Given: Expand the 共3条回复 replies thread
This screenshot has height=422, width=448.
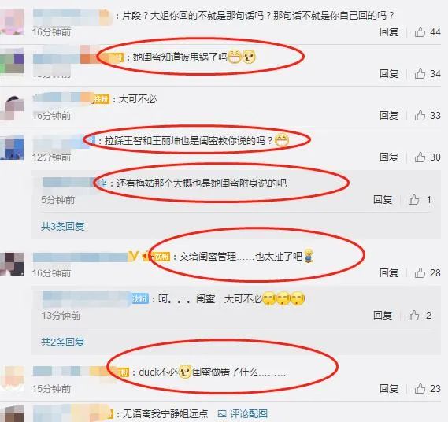Looking at the screenshot, I should 62,226.
